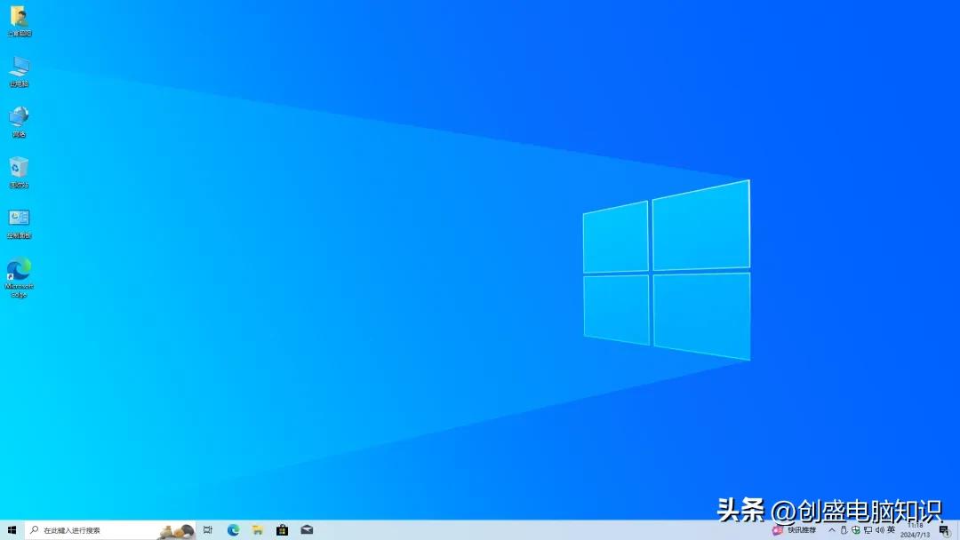Open the calendar by clicking the clock

tap(916, 530)
